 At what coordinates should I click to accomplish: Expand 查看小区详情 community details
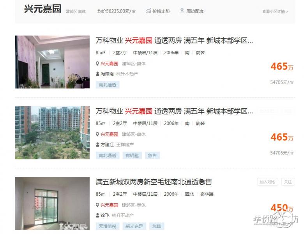[275, 11]
